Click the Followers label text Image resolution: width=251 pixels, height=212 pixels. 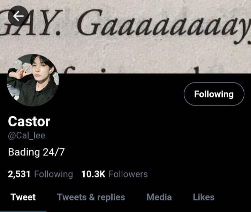128,174
